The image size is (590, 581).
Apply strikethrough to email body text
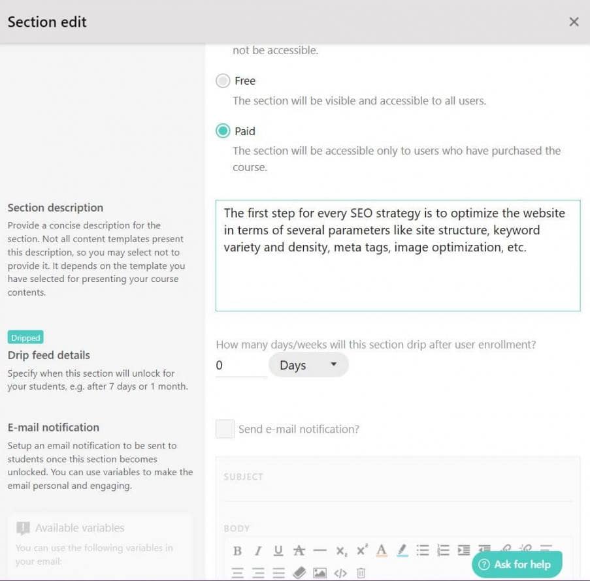point(299,550)
